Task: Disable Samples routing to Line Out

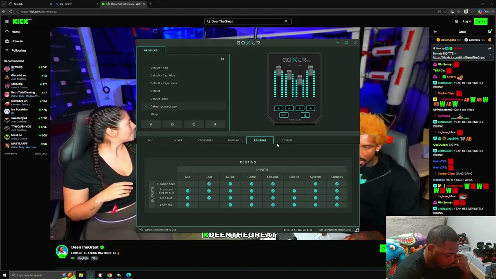Action: coord(337,198)
